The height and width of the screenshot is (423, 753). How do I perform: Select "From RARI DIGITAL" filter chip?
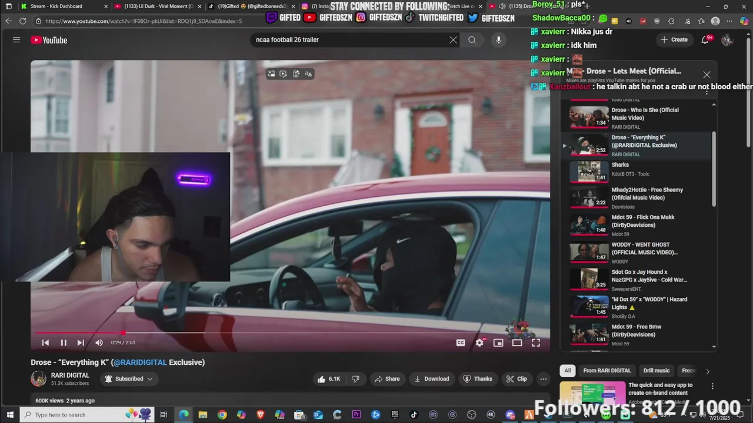pos(607,371)
